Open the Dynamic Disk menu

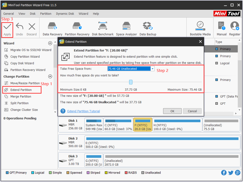coord(65,14)
